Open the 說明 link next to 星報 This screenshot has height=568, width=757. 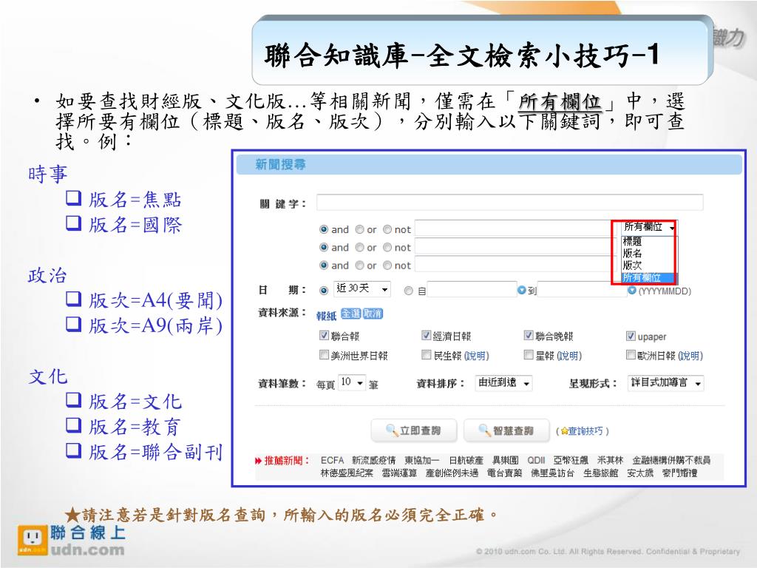[569, 356]
